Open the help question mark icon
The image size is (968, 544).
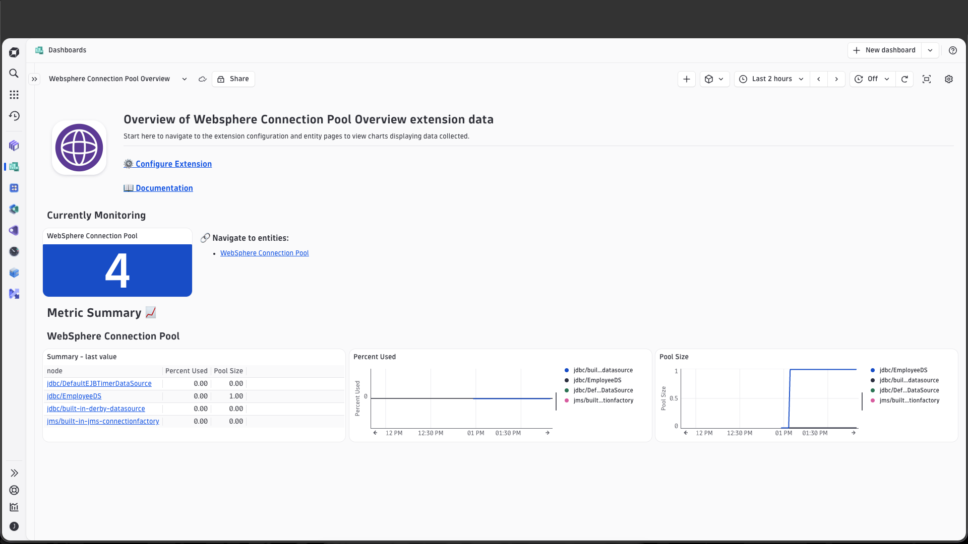[953, 50]
